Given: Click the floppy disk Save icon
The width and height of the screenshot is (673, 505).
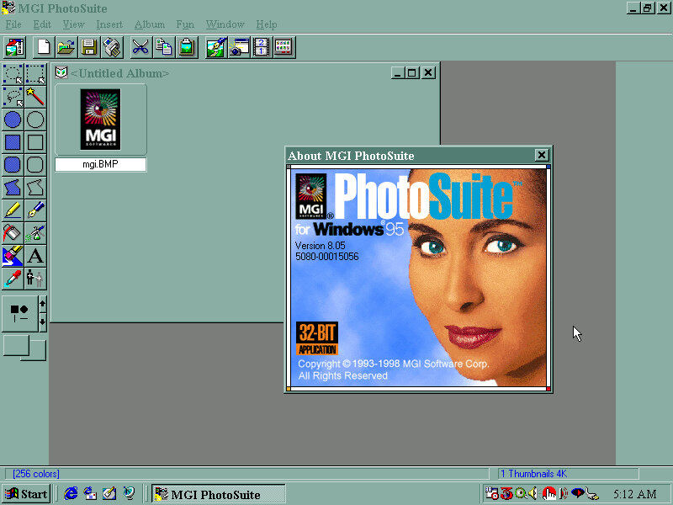Looking at the screenshot, I should click(89, 47).
